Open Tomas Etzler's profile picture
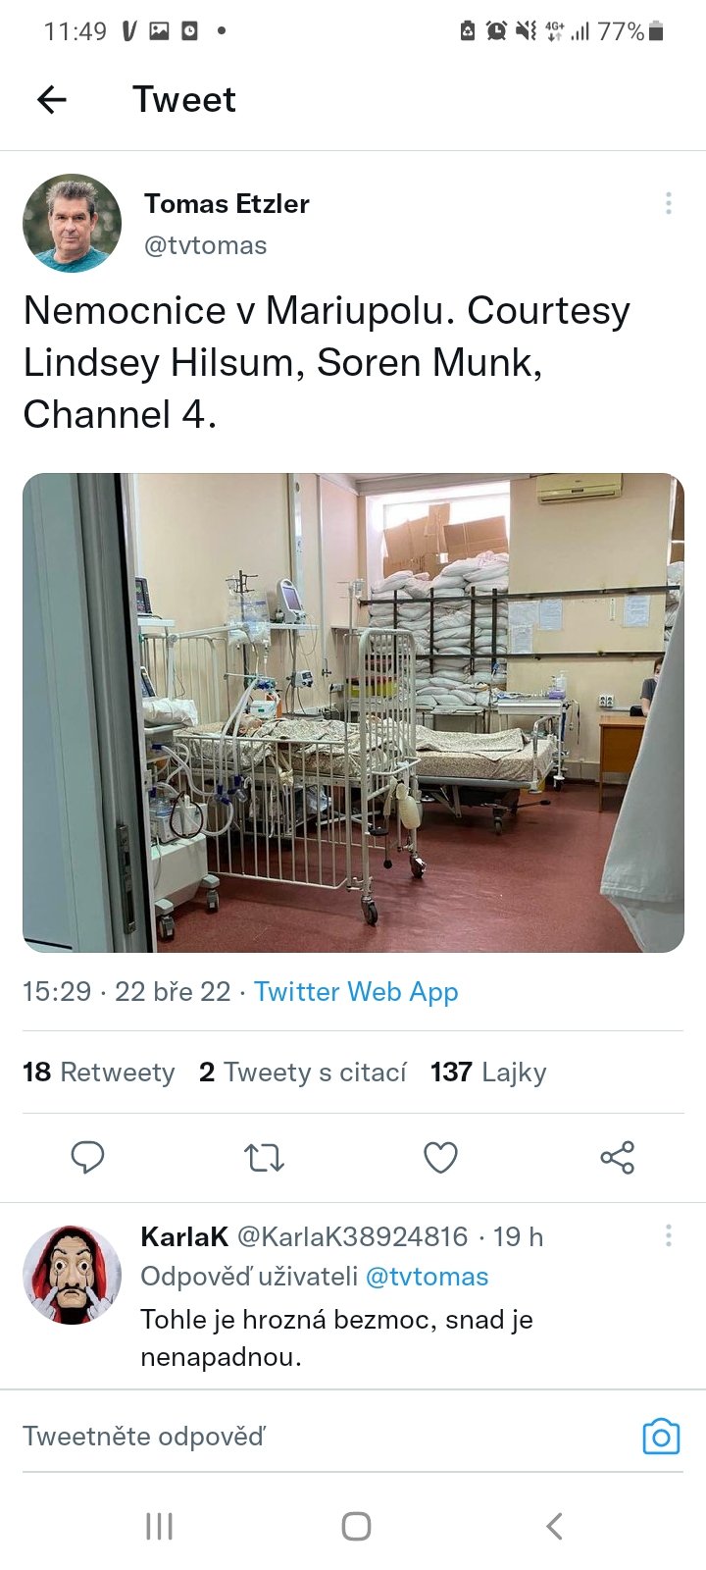 coord(72,223)
